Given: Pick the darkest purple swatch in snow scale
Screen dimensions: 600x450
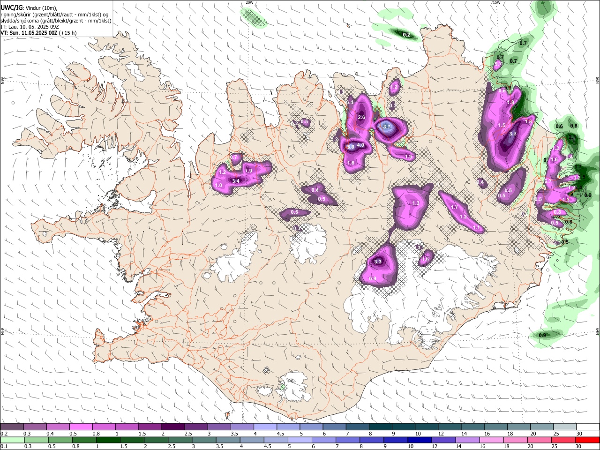Looking at the screenshot, I should tap(173, 427).
